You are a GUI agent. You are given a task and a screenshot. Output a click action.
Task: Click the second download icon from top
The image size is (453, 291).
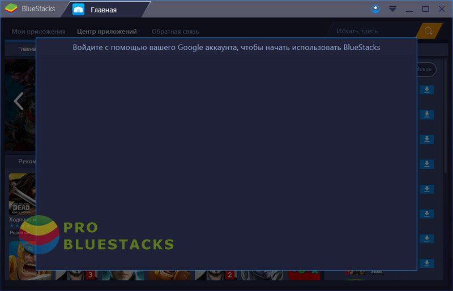pos(426,115)
